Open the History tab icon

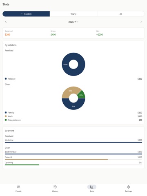[55, 187]
